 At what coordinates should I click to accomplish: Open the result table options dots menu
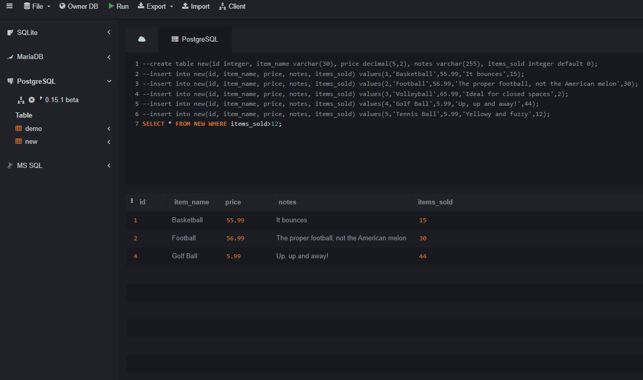[x=132, y=201]
